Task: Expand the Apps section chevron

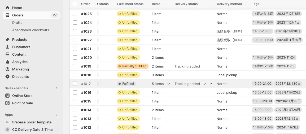Action: (57, 115)
